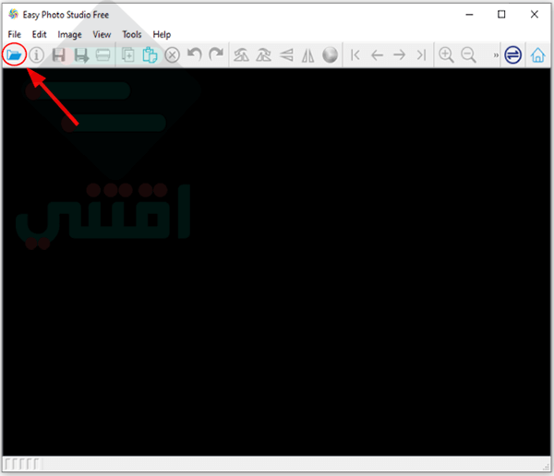554x476 pixels.
Task: Jump to the last image
Action: tap(421, 55)
